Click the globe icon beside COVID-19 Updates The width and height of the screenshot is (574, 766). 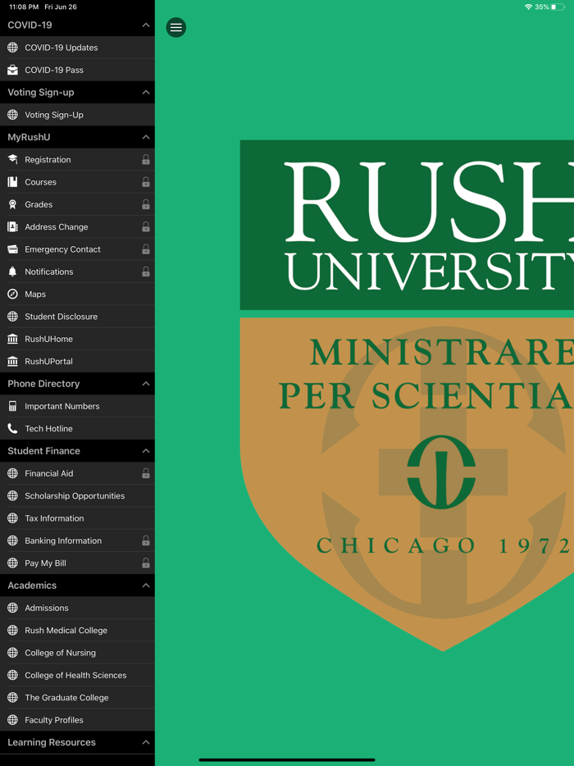point(12,48)
